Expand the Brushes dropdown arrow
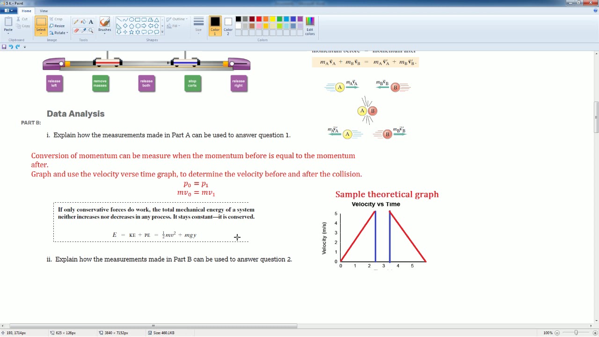The image size is (599, 337). coord(104,33)
